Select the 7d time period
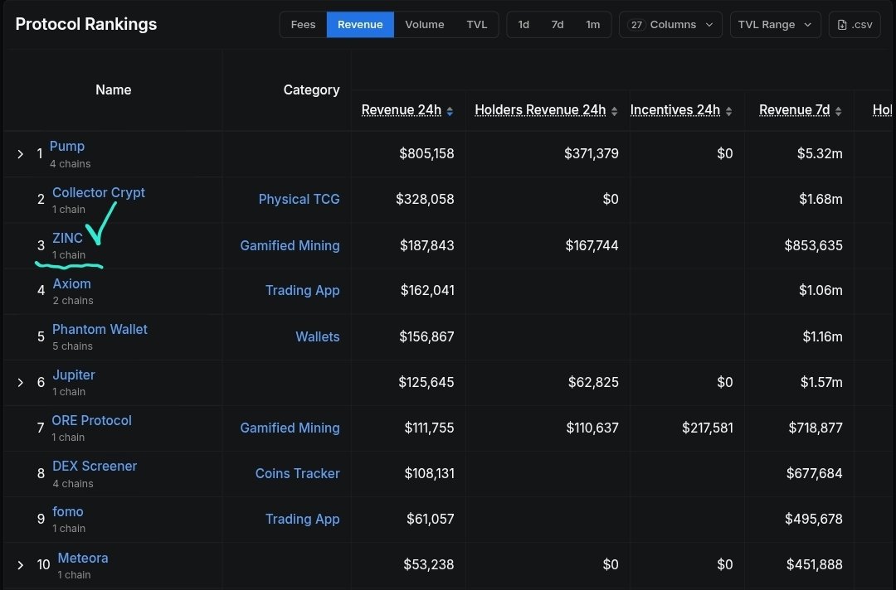The height and width of the screenshot is (590, 896). click(558, 25)
